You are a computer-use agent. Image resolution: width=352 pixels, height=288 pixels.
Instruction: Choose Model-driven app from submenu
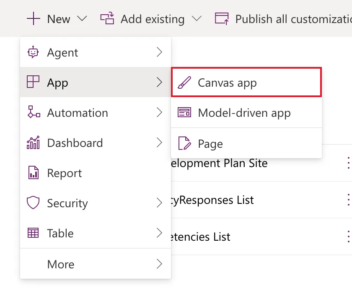coord(246,112)
